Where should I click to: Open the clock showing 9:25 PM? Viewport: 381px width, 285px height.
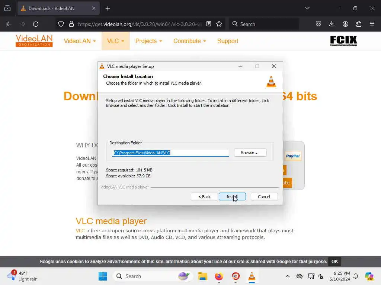point(339,276)
